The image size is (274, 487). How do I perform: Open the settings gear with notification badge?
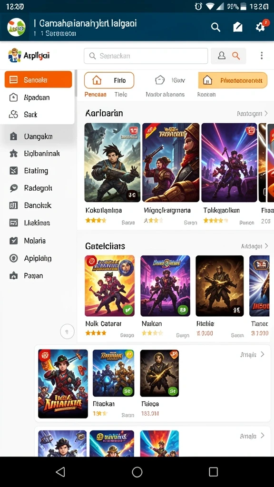pyautogui.click(x=261, y=27)
